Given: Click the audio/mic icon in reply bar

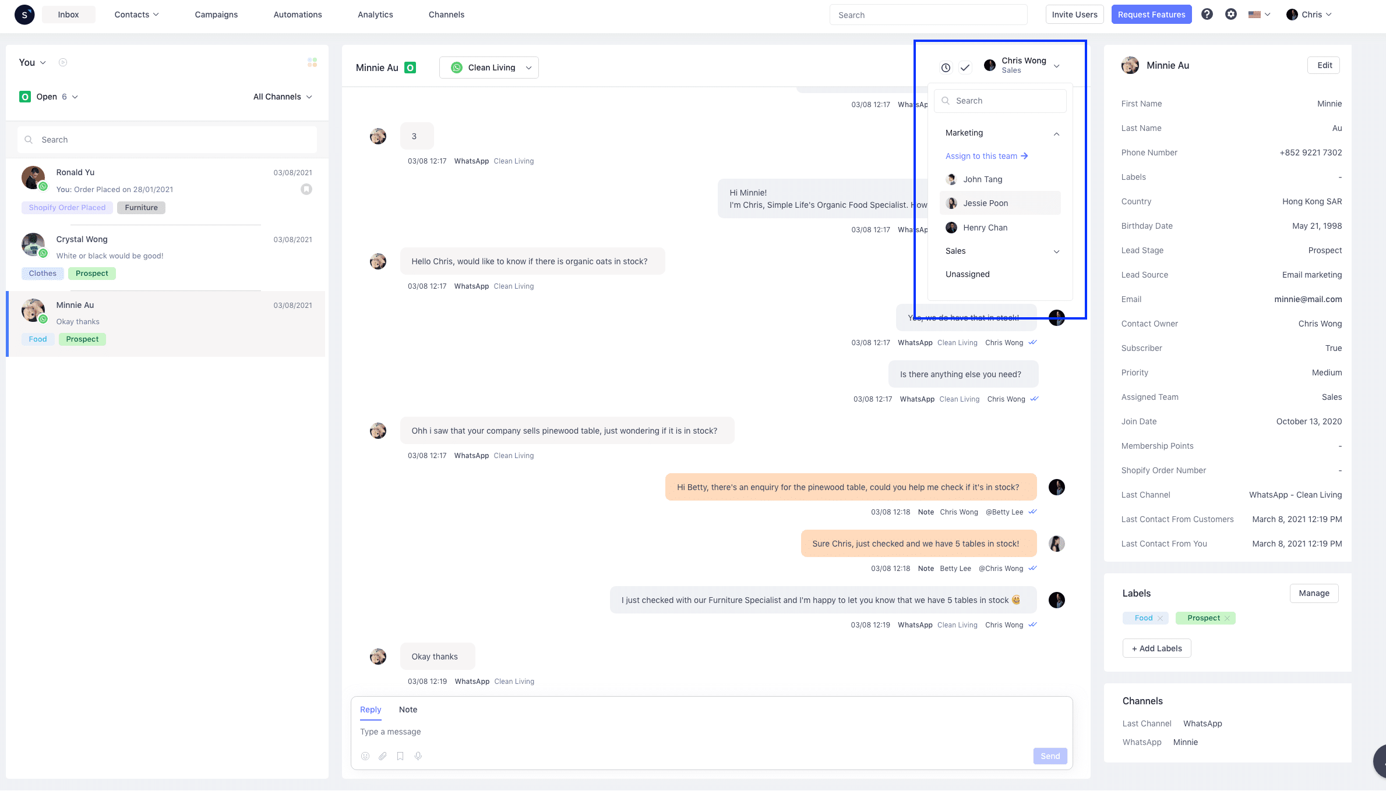Looking at the screenshot, I should tap(418, 756).
